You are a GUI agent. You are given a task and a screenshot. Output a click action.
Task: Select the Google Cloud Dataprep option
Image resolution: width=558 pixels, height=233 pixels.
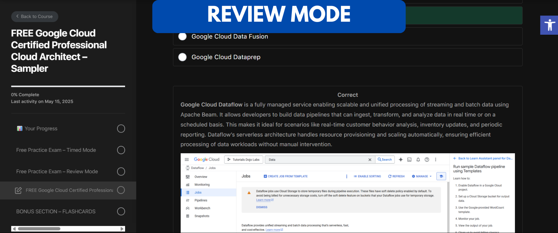[348, 57]
